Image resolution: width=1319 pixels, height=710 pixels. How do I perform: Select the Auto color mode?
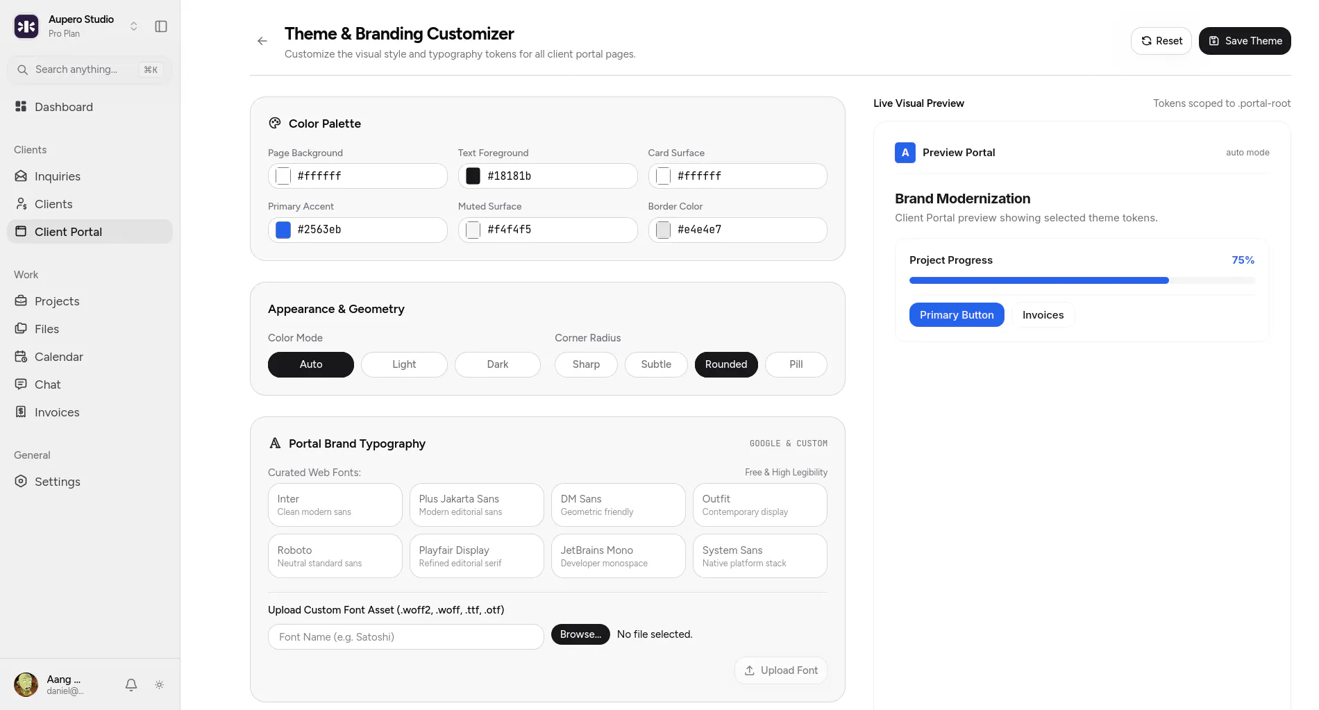click(x=311, y=364)
